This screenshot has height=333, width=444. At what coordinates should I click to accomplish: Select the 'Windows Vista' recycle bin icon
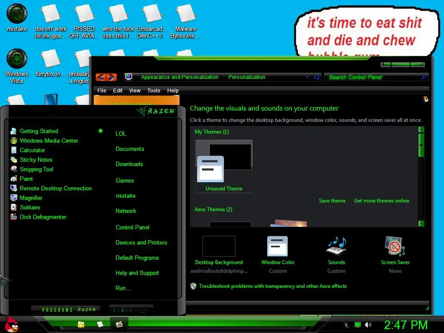tap(17, 66)
